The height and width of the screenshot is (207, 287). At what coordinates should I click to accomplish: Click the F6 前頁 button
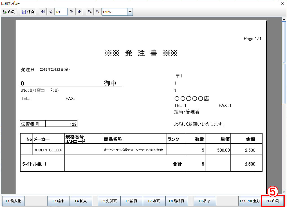point(131,201)
